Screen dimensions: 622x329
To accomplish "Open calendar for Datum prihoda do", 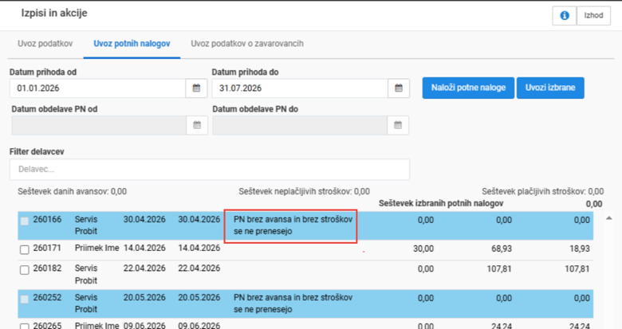I will click(x=399, y=88).
